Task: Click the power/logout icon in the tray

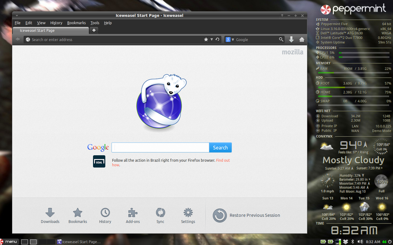Action: pos(390,242)
